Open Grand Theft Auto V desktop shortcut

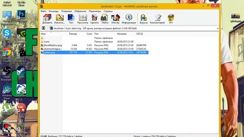click(21, 129)
